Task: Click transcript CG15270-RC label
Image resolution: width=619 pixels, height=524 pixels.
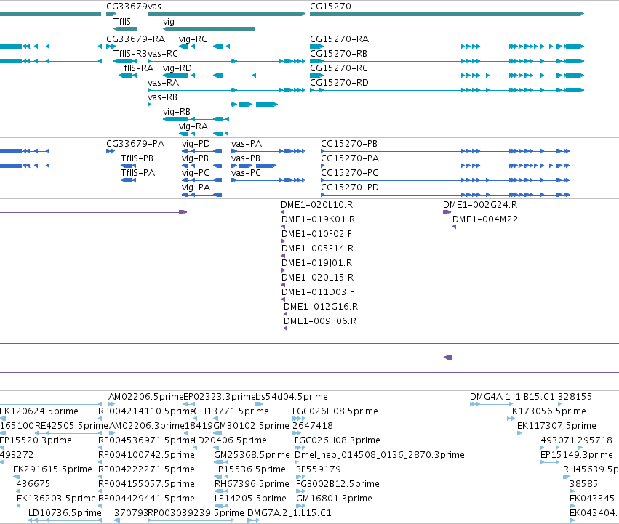Action: [339, 68]
